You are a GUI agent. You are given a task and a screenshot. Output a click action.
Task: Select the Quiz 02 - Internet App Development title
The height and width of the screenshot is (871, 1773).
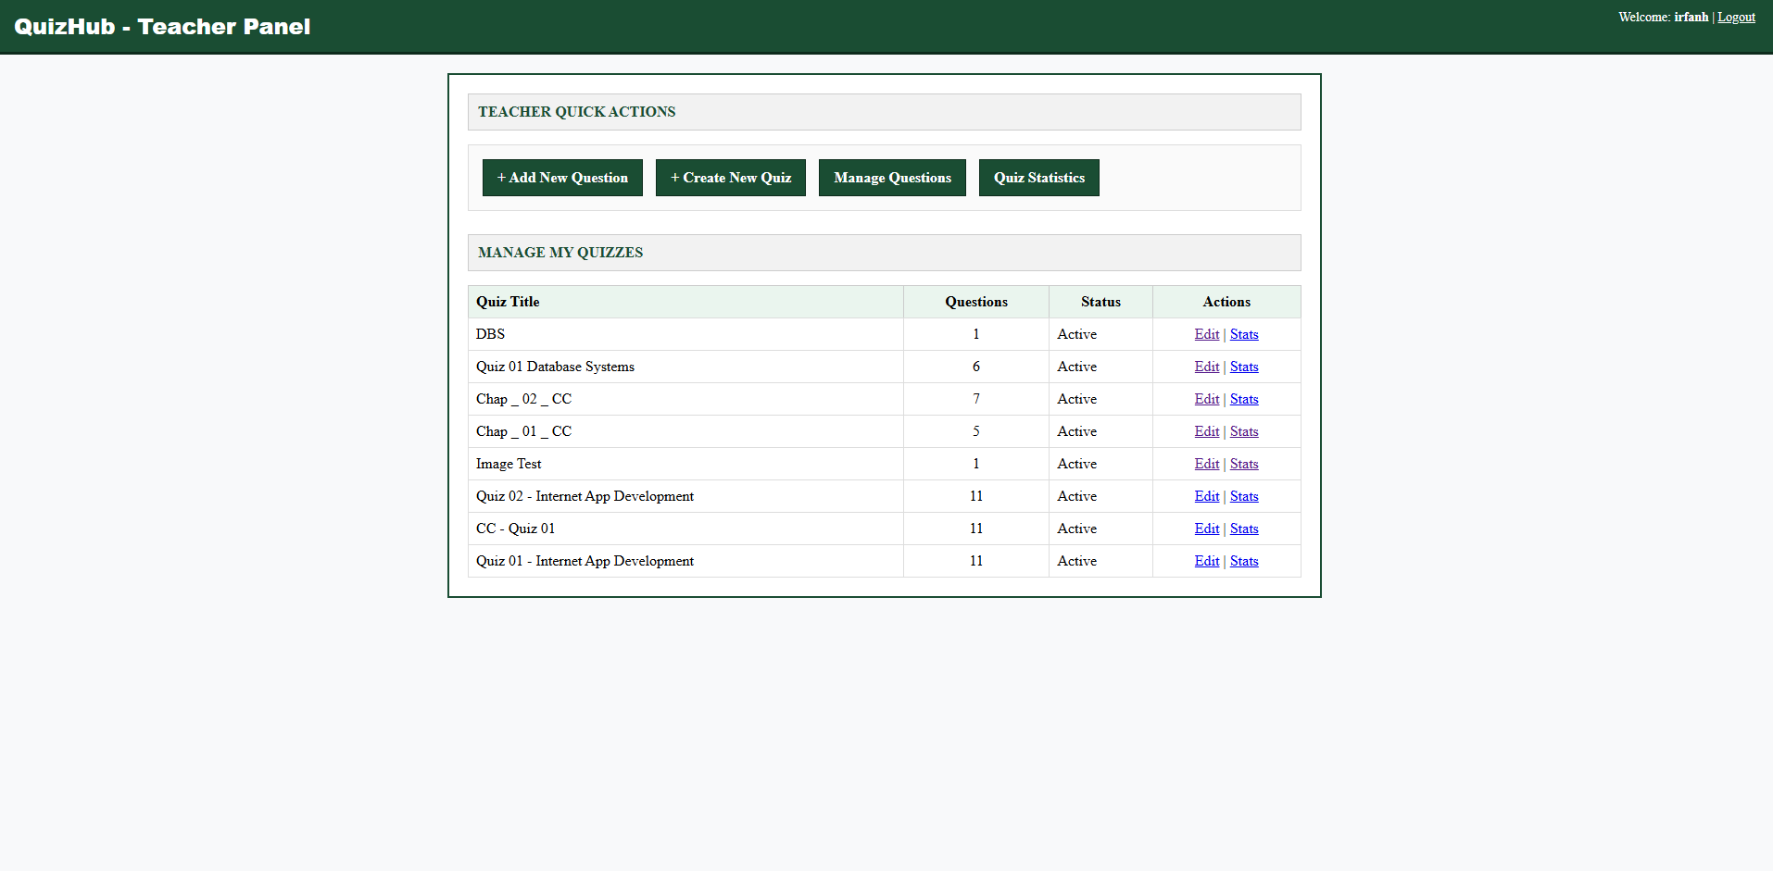tap(585, 496)
